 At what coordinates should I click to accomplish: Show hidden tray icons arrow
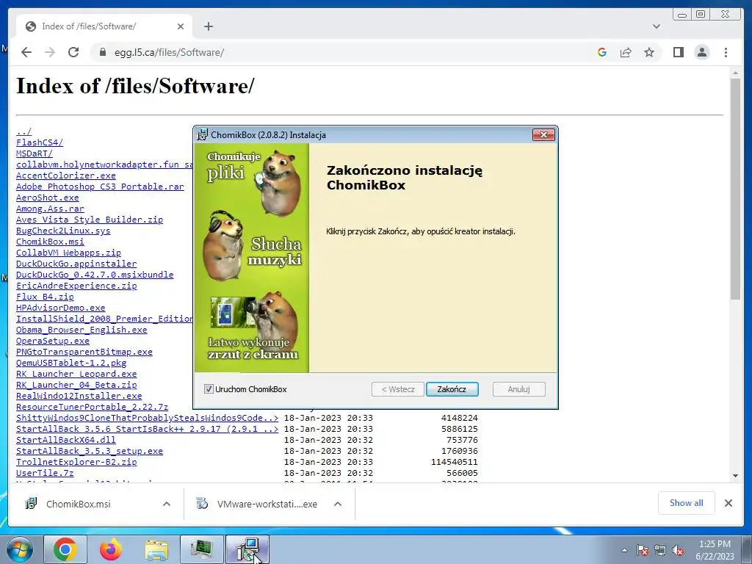point(624,550)
